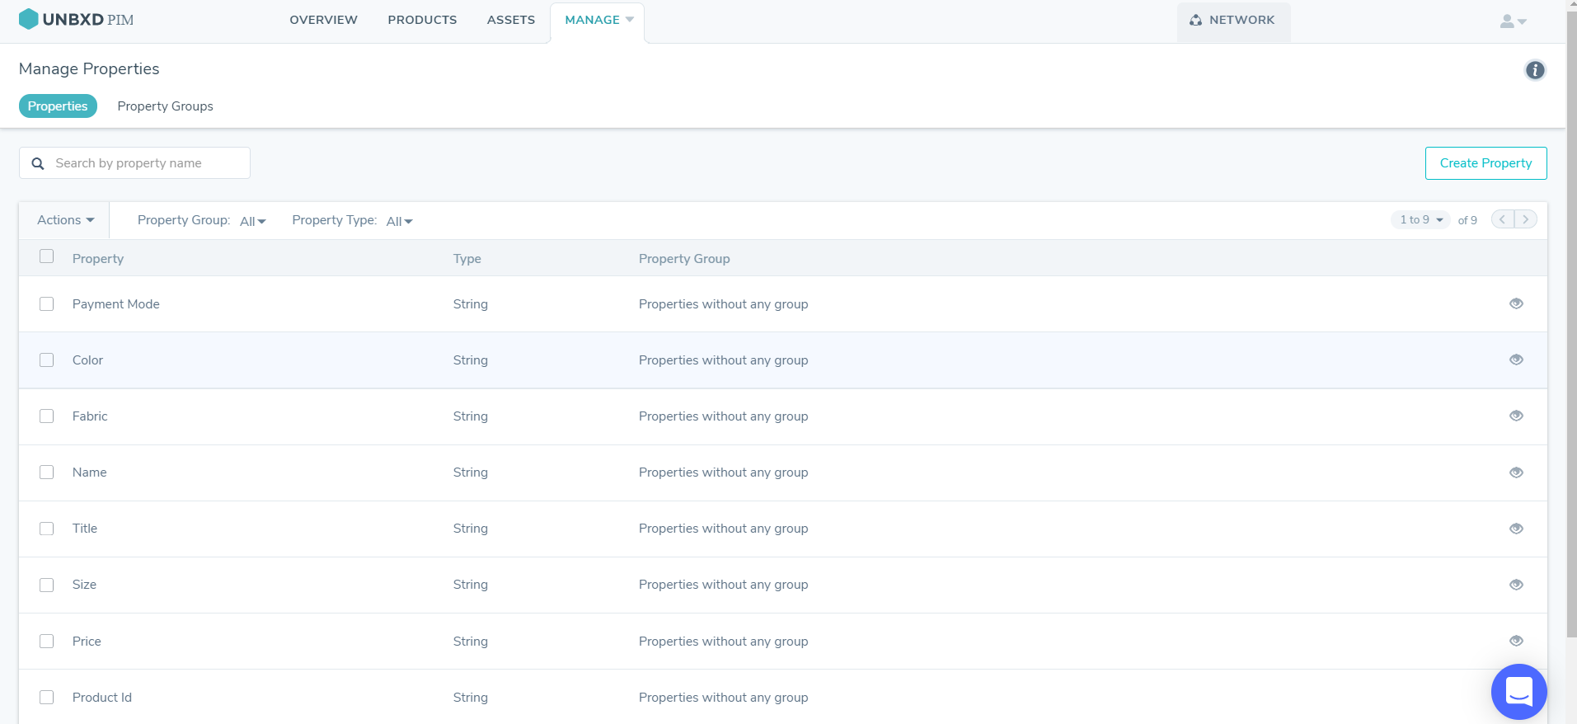Go to next page of properties
Viewport: 1577px width, 724px height.
pos(1526,219)
